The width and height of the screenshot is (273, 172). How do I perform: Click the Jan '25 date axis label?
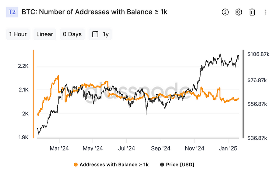click(x=228, y=149)
